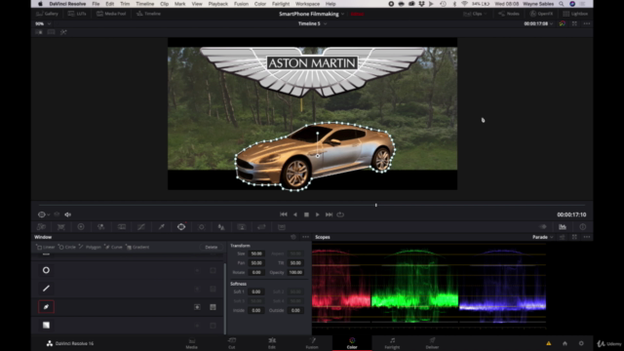
Task: Toggle mask mode on the circle window
Action: (213, 271)
